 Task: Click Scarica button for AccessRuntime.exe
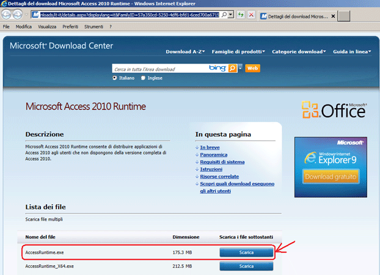pos(246,251)
